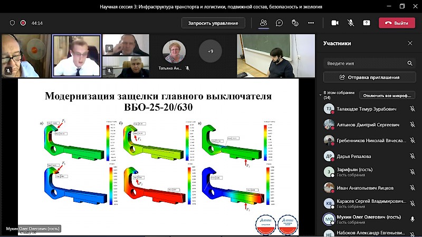Click the red recording indicator icon

(23, 23)
